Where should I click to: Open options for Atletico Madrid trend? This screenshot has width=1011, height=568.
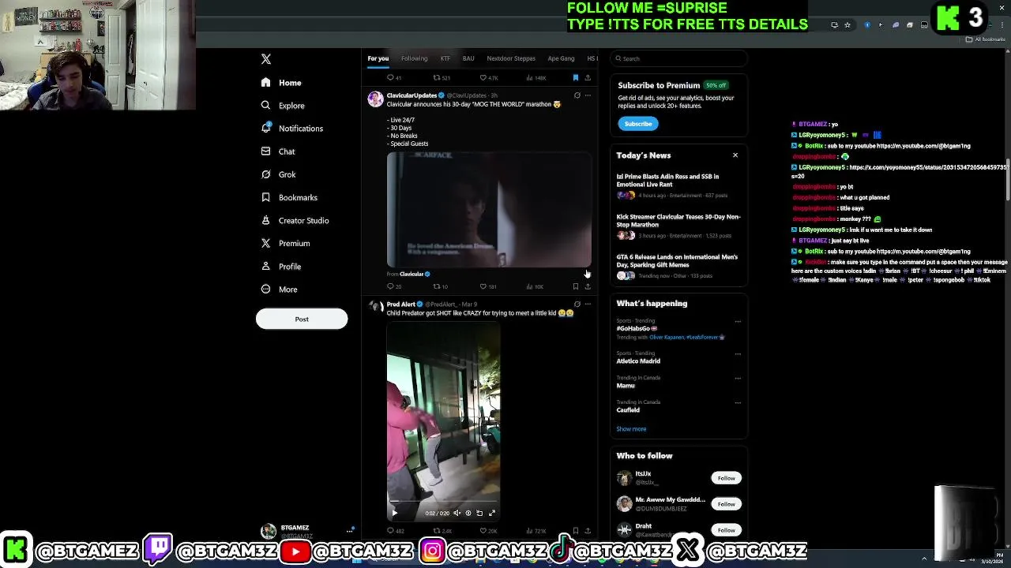click(x=738, y=353)
